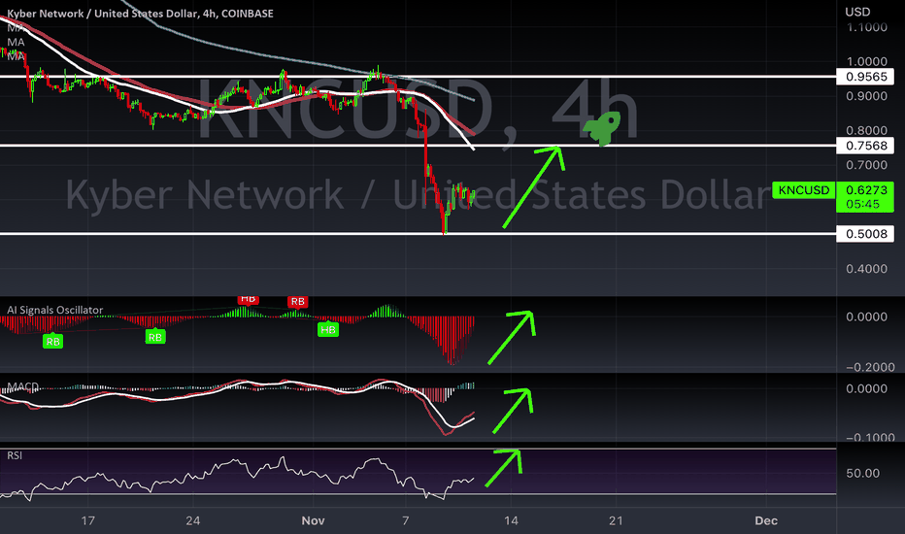
Task: Click the 0.9565 price level label
Action: tap(866, 77)
